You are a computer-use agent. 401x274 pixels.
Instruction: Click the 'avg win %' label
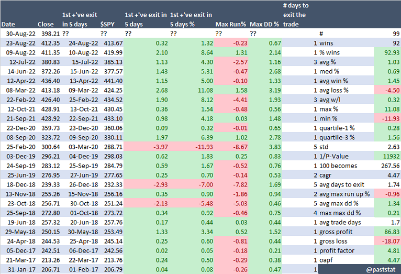click(x=333, y=81)
